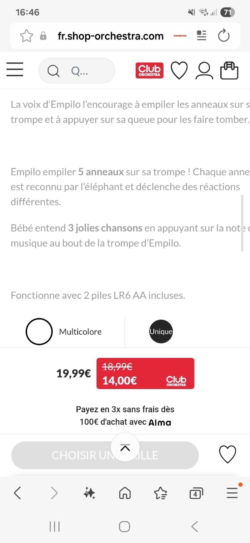
Task: Go to the browser home page
Action: [x=125, y=494]
